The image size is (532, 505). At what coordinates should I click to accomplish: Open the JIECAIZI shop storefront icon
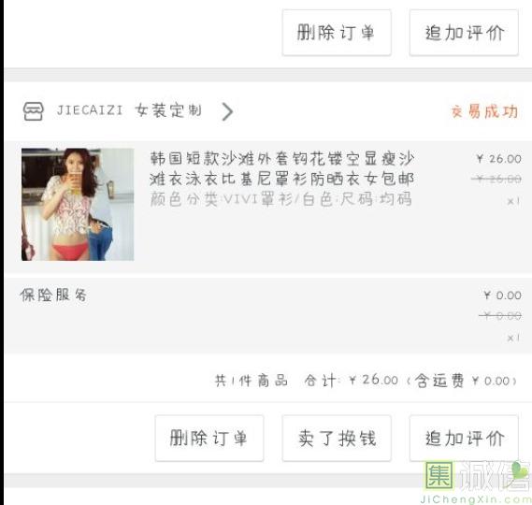point(34,111)
